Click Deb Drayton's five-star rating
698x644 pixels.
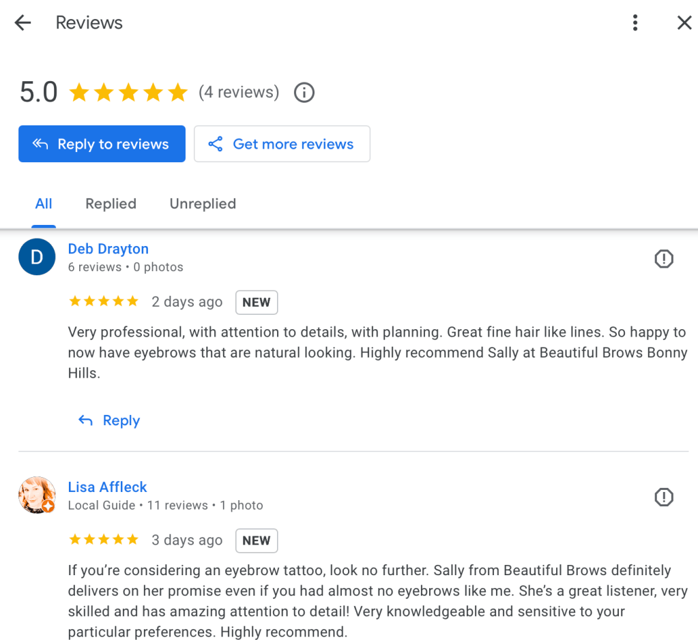click(104, 301)
